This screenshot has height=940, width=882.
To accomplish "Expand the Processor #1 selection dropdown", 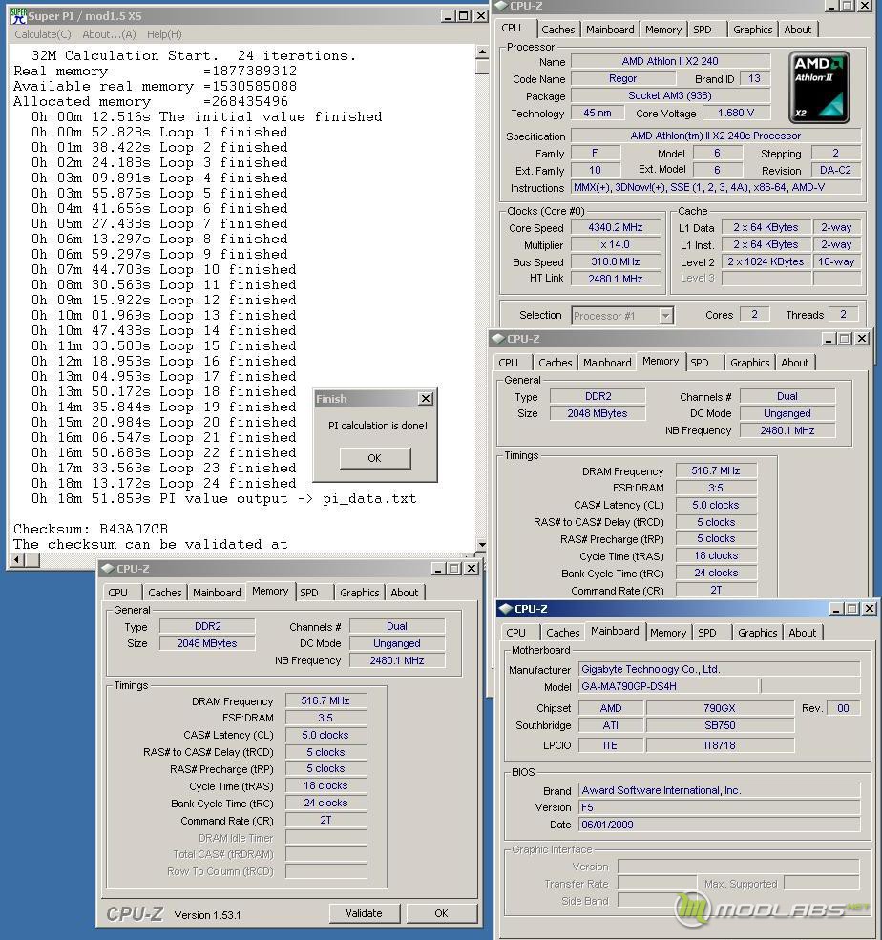I will (665, 316).
